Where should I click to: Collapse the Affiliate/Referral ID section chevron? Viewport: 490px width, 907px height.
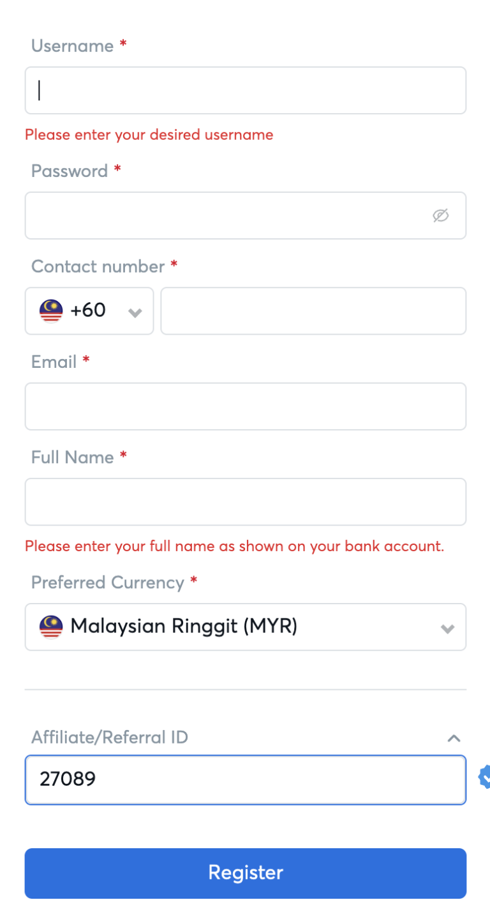point(454,738)
